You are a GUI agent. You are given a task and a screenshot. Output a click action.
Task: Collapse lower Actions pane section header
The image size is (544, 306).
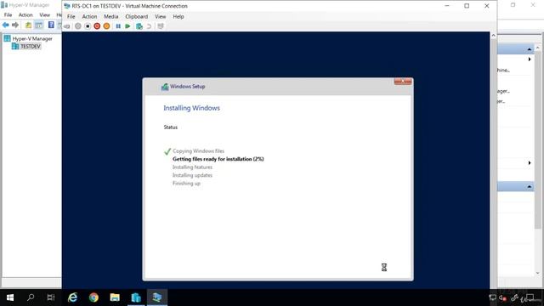point(529,187)
